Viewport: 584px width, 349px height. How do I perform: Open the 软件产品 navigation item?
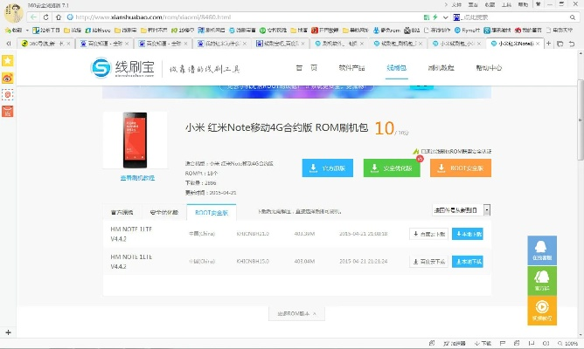pyautogui.click(x=351, y=68)
